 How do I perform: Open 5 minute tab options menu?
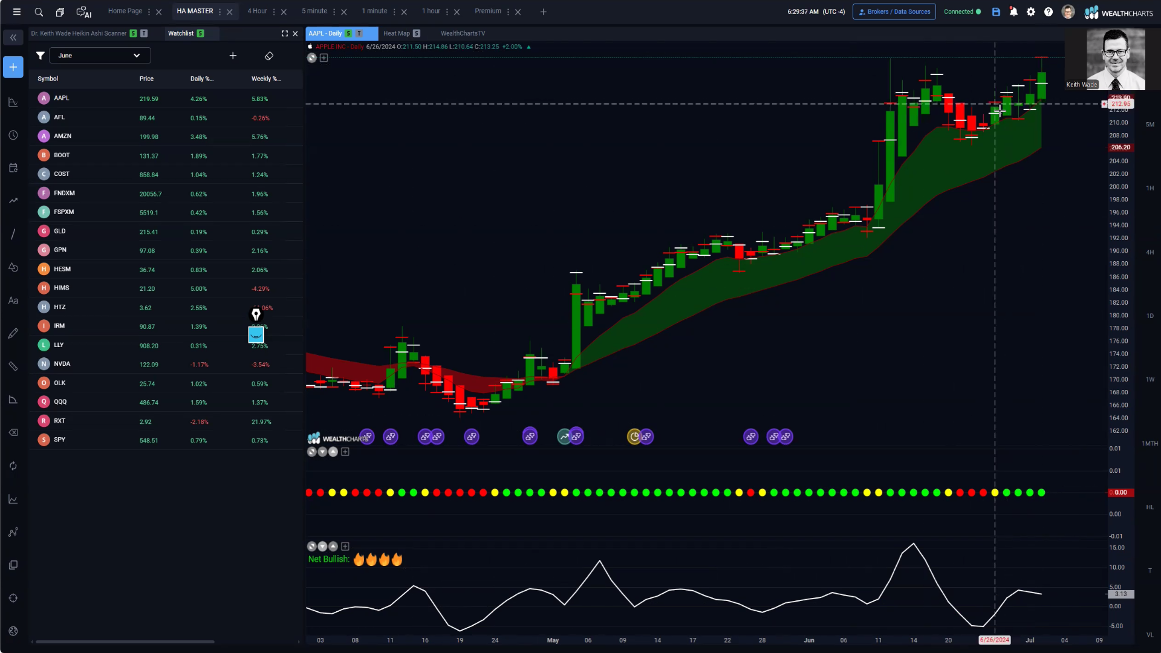coord(334,11)
